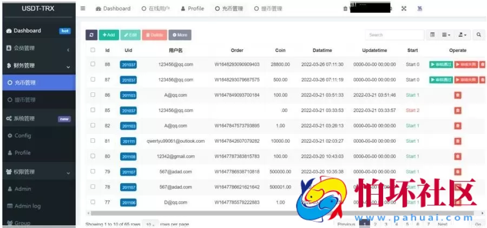This screenshot has height=228, width=487.
Task: Open the sidebar Profile entry
Action: [39, 153]
